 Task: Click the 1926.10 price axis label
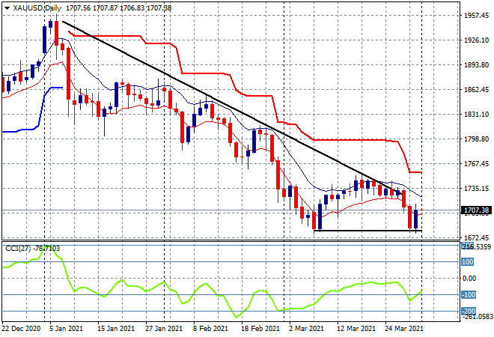click(x=476, y=40)
